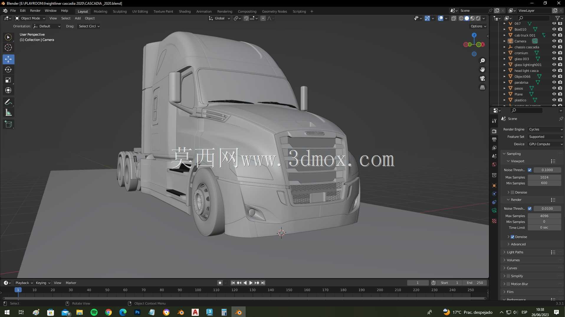This screenshot has width=565, height=317.
Task: Switch perspective/orthographic with grid icon
Action: 482,87
